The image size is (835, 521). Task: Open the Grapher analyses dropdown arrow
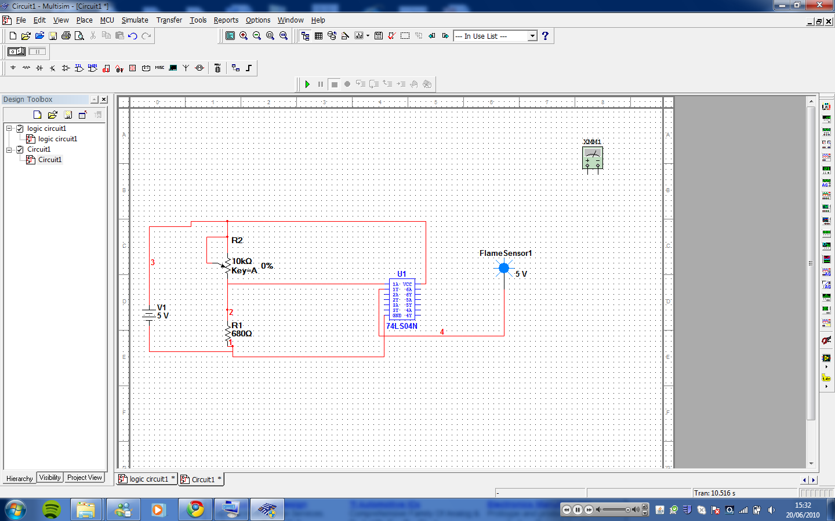[368, 36]
